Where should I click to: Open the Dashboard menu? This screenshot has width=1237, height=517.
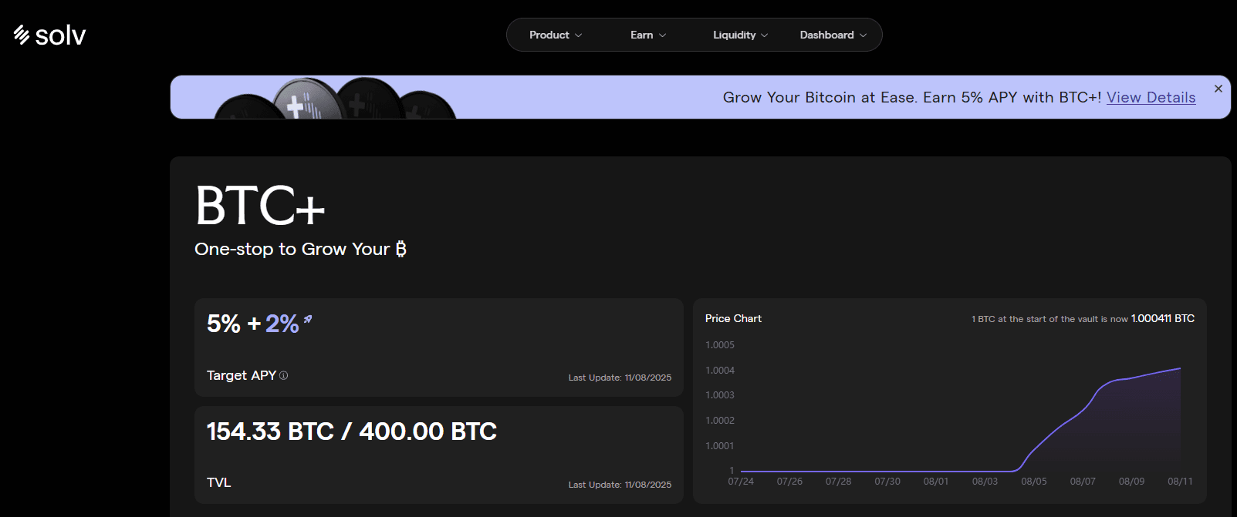pos(833,35)
